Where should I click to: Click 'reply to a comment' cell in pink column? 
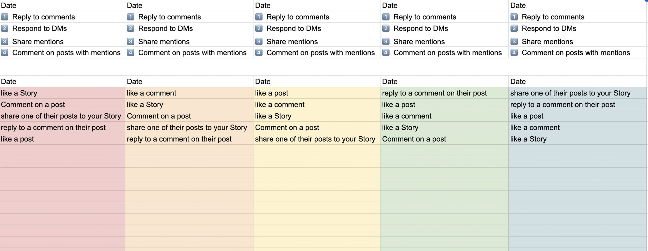[62, 128]
